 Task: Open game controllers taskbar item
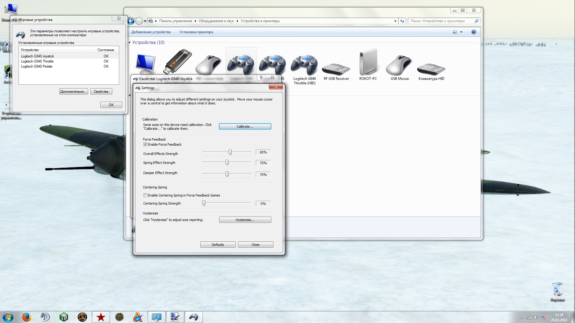[193, 317]
